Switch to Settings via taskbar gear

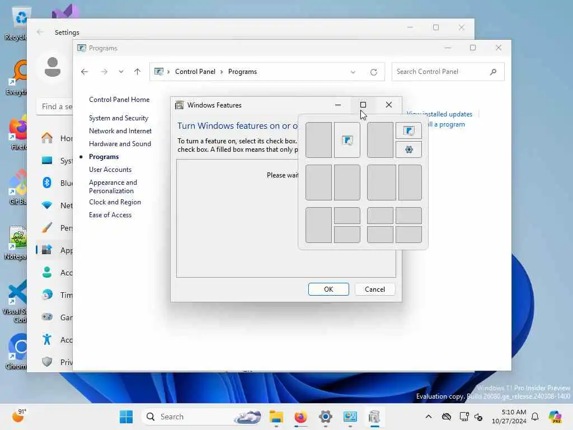(325, 417)
